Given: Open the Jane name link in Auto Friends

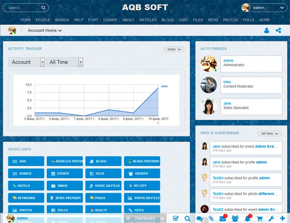Looking at the screenshot, I should pyautogui.click(x=227, y=103).
